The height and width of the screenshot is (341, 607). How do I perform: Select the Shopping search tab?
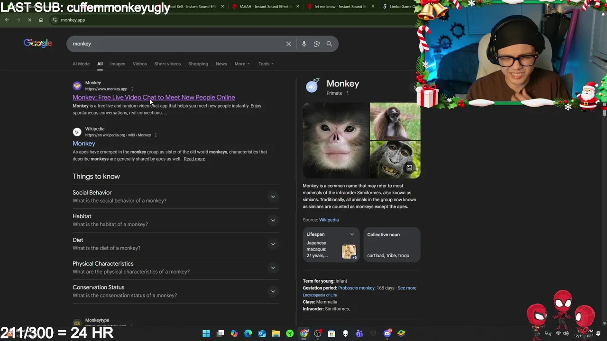198,64
